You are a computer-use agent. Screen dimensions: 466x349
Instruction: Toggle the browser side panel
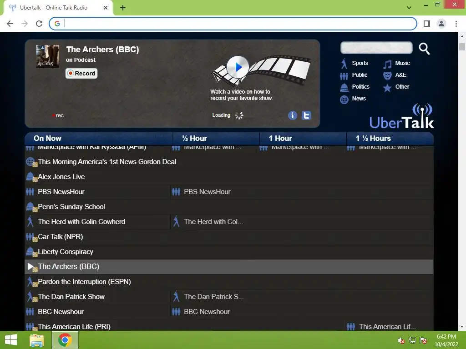tap(427, 24)
